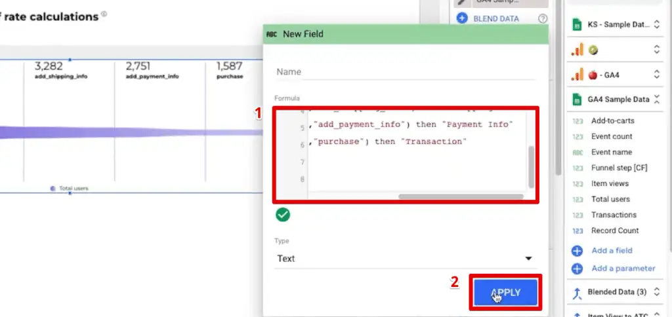This screenshot has width=672, height=317.
Task: Select the Funnel step [CF] field
Action: tap(619, 168)
